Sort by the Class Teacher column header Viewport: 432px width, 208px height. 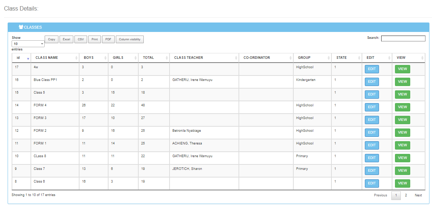[x=188, y=58]
